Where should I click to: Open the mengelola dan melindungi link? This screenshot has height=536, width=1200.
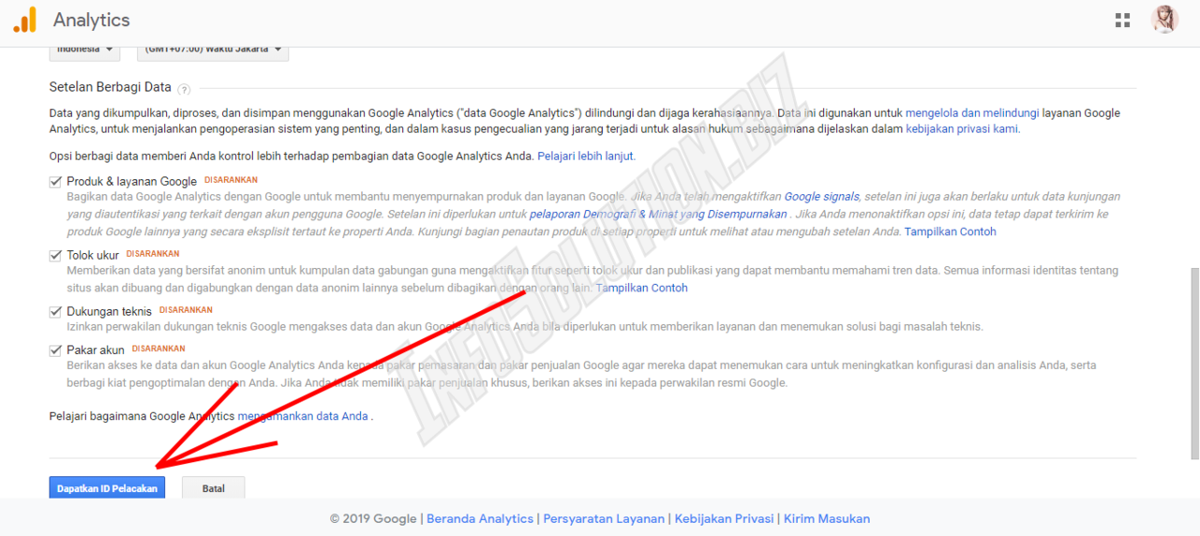tap(972, 113)
